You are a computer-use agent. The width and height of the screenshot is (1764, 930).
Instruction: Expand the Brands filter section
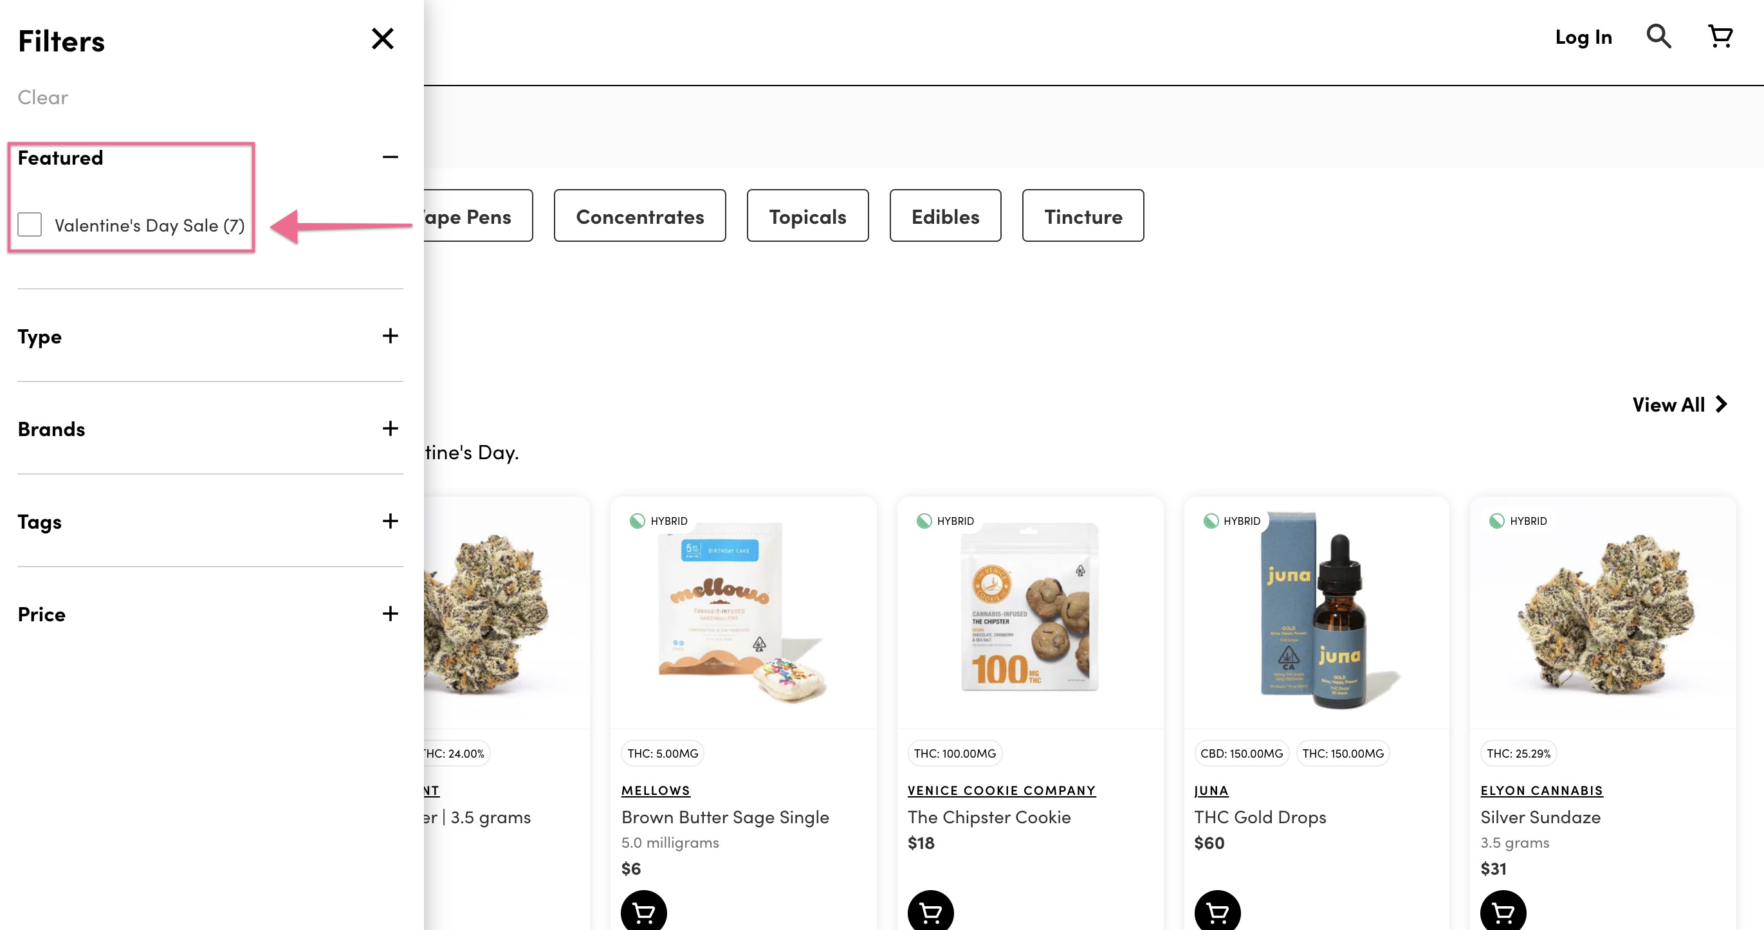390,429
